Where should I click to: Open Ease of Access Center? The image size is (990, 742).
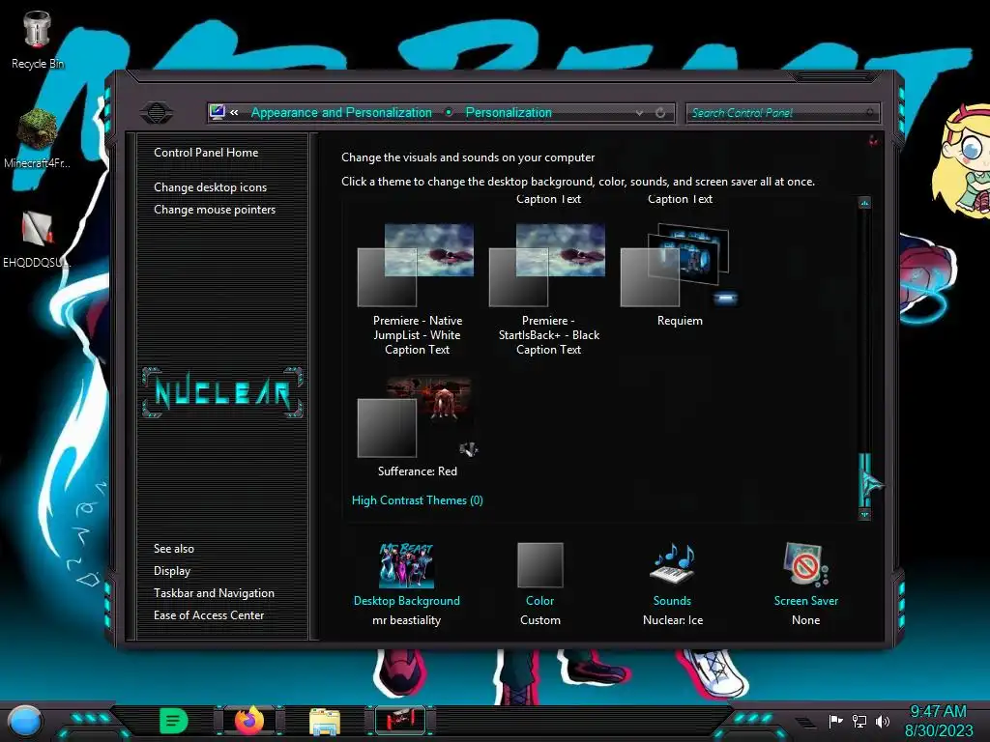(209, 615)
